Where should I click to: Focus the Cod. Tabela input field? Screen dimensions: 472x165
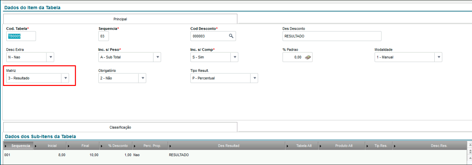tap(21, 36)
